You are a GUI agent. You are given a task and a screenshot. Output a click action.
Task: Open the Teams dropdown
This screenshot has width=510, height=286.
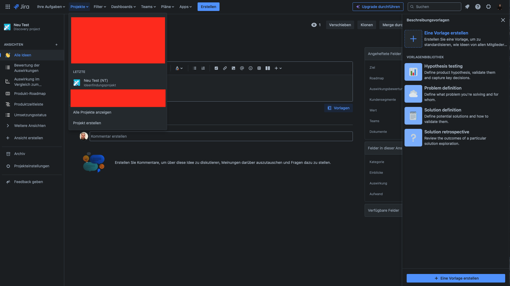coord(148,7)
